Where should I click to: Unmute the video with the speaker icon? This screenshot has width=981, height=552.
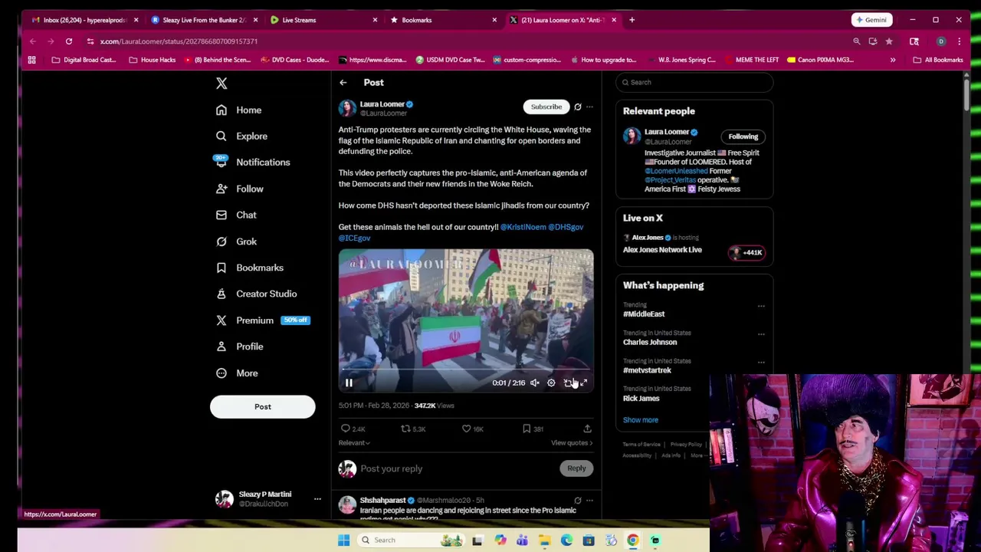click(535, 383)
